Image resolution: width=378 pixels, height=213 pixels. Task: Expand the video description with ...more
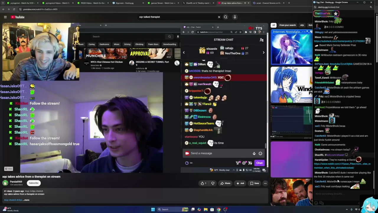tap(26, 200)
